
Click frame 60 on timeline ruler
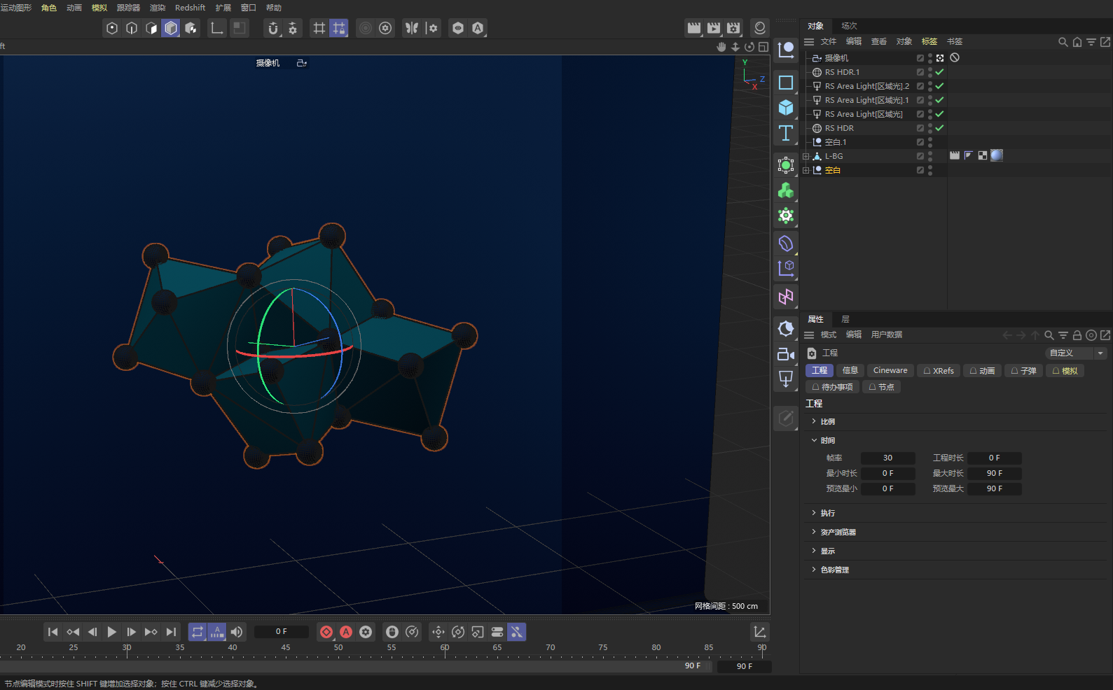click(x=445, y=648)
